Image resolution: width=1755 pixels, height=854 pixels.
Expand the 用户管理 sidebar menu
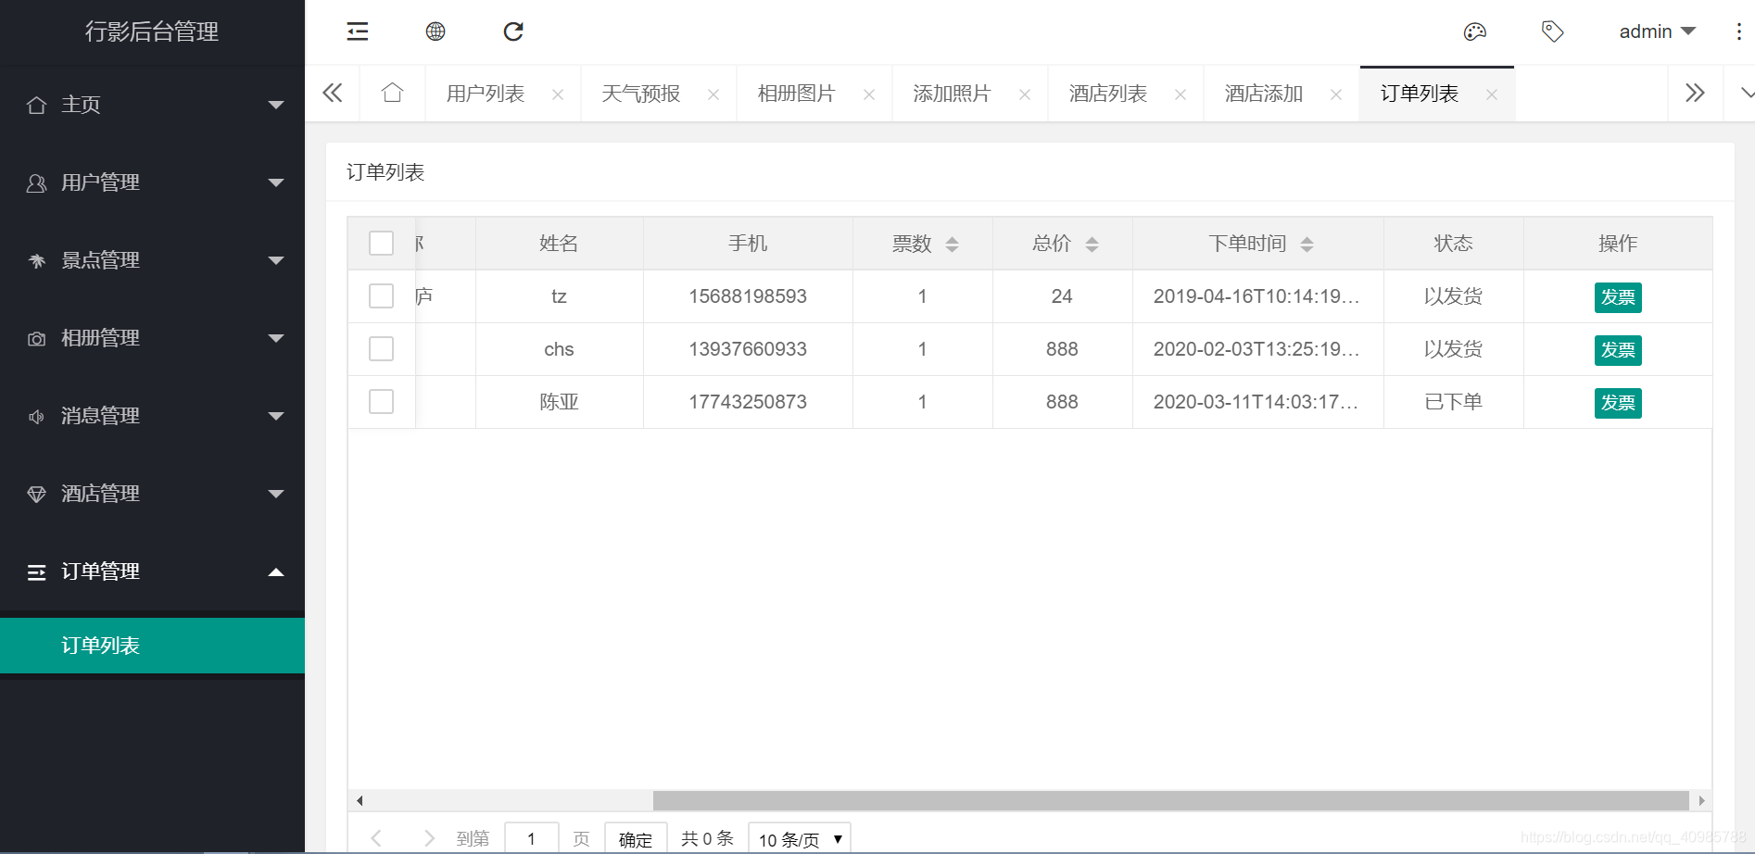click(152, 182)
